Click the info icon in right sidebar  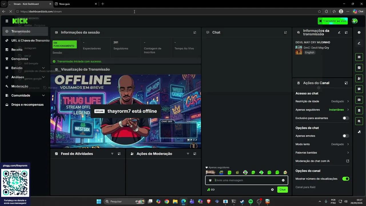coord(359,32)
